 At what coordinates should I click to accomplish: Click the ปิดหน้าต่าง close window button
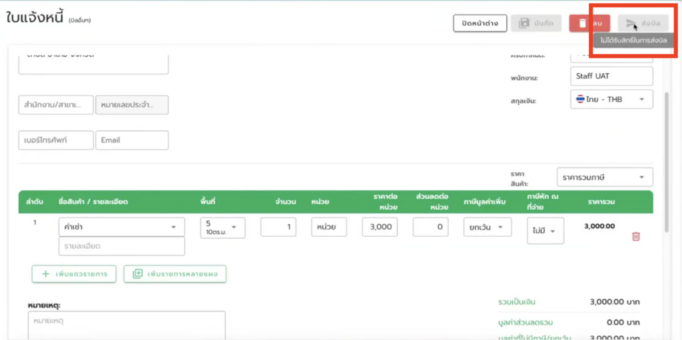click(x=480, y=23)
